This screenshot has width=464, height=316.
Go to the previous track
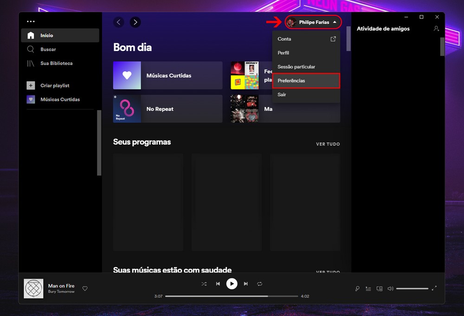tap(218, 283)
